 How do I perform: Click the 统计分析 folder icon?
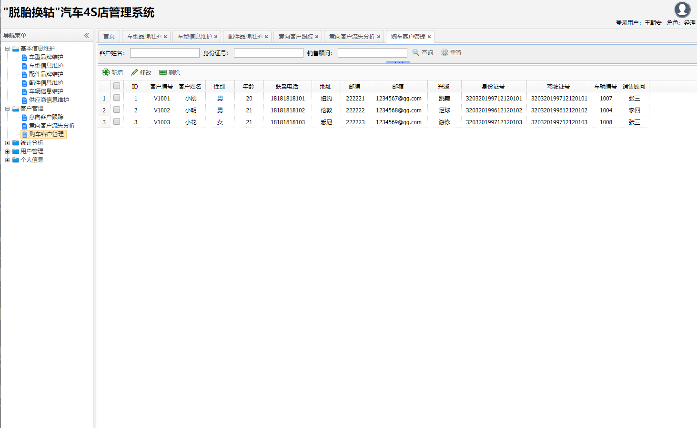coord(16,143)
